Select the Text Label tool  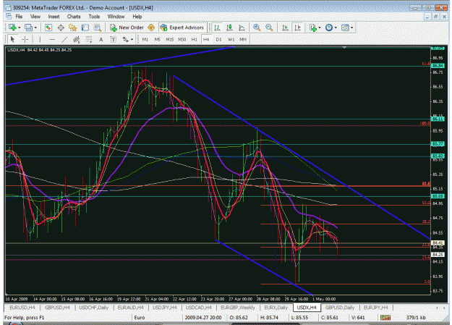click(x=113, y=40)
